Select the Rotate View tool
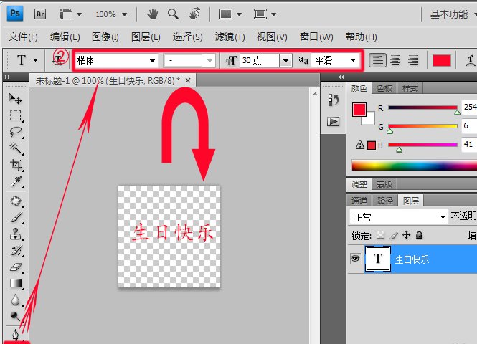Viewport: 477px width, 344px height. point(194,14)
